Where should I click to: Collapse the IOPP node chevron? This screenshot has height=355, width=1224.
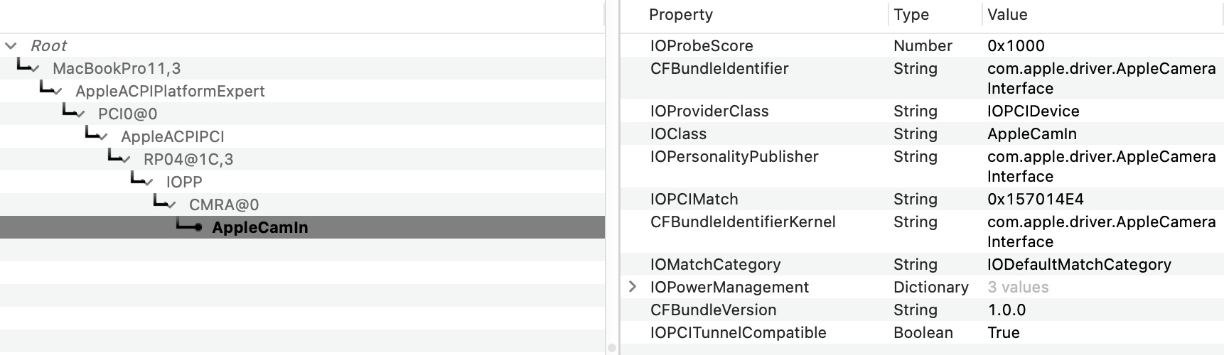pyautogui.click(x=149, y=182)
